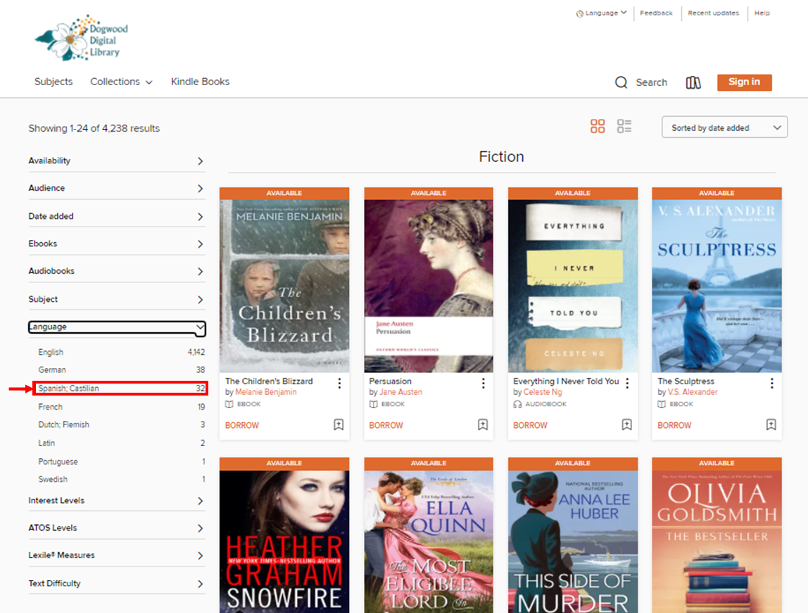
Task: Save The Sculptress with bookmark icon
Action: coord(771,425)
